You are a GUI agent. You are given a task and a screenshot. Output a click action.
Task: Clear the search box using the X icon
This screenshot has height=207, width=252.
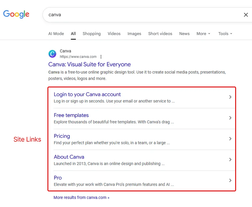(246, 14)
